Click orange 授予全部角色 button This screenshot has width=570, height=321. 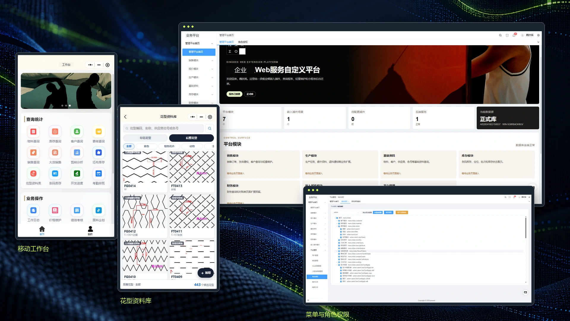coord(402,213)
